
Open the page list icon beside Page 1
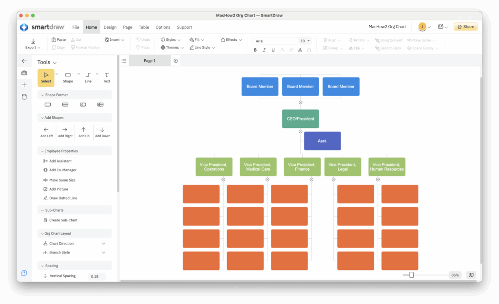124,61
